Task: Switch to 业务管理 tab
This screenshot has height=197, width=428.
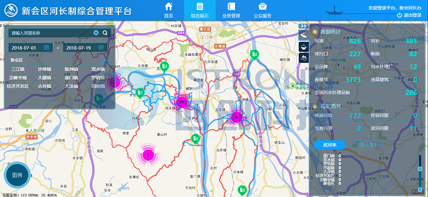Action: (231, 10)
